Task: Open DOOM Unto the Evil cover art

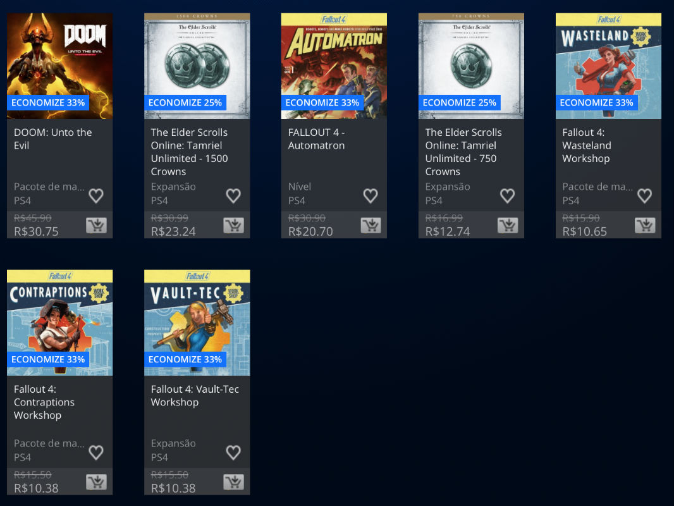Action: tap(59, 66)
